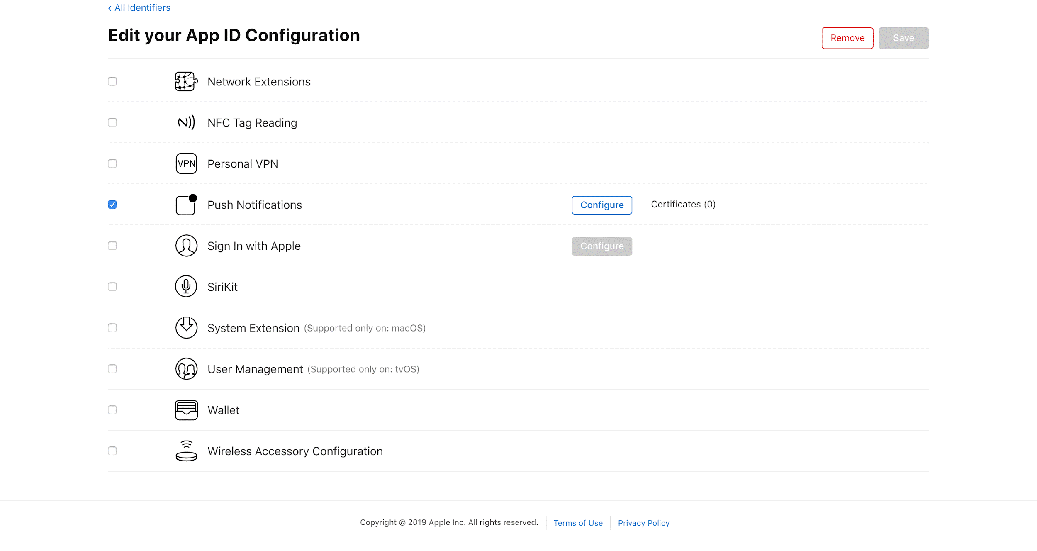Click Privacy Policy link
The width and height of the screenshot is (1037, 551).
point(644,523)
